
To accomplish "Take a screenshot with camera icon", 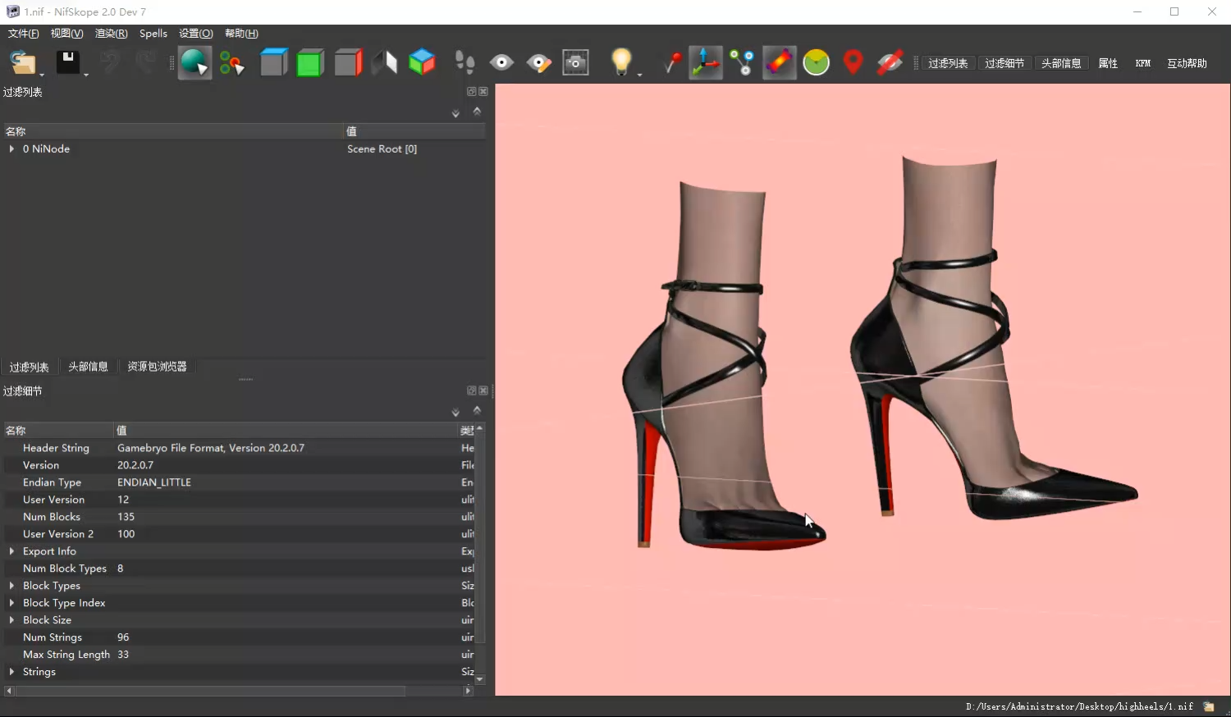I will click(x=575, y=62).
